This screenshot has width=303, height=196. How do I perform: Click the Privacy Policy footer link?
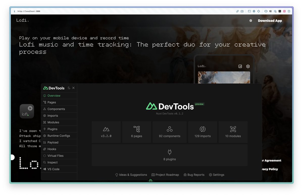(x=270, y=169)
